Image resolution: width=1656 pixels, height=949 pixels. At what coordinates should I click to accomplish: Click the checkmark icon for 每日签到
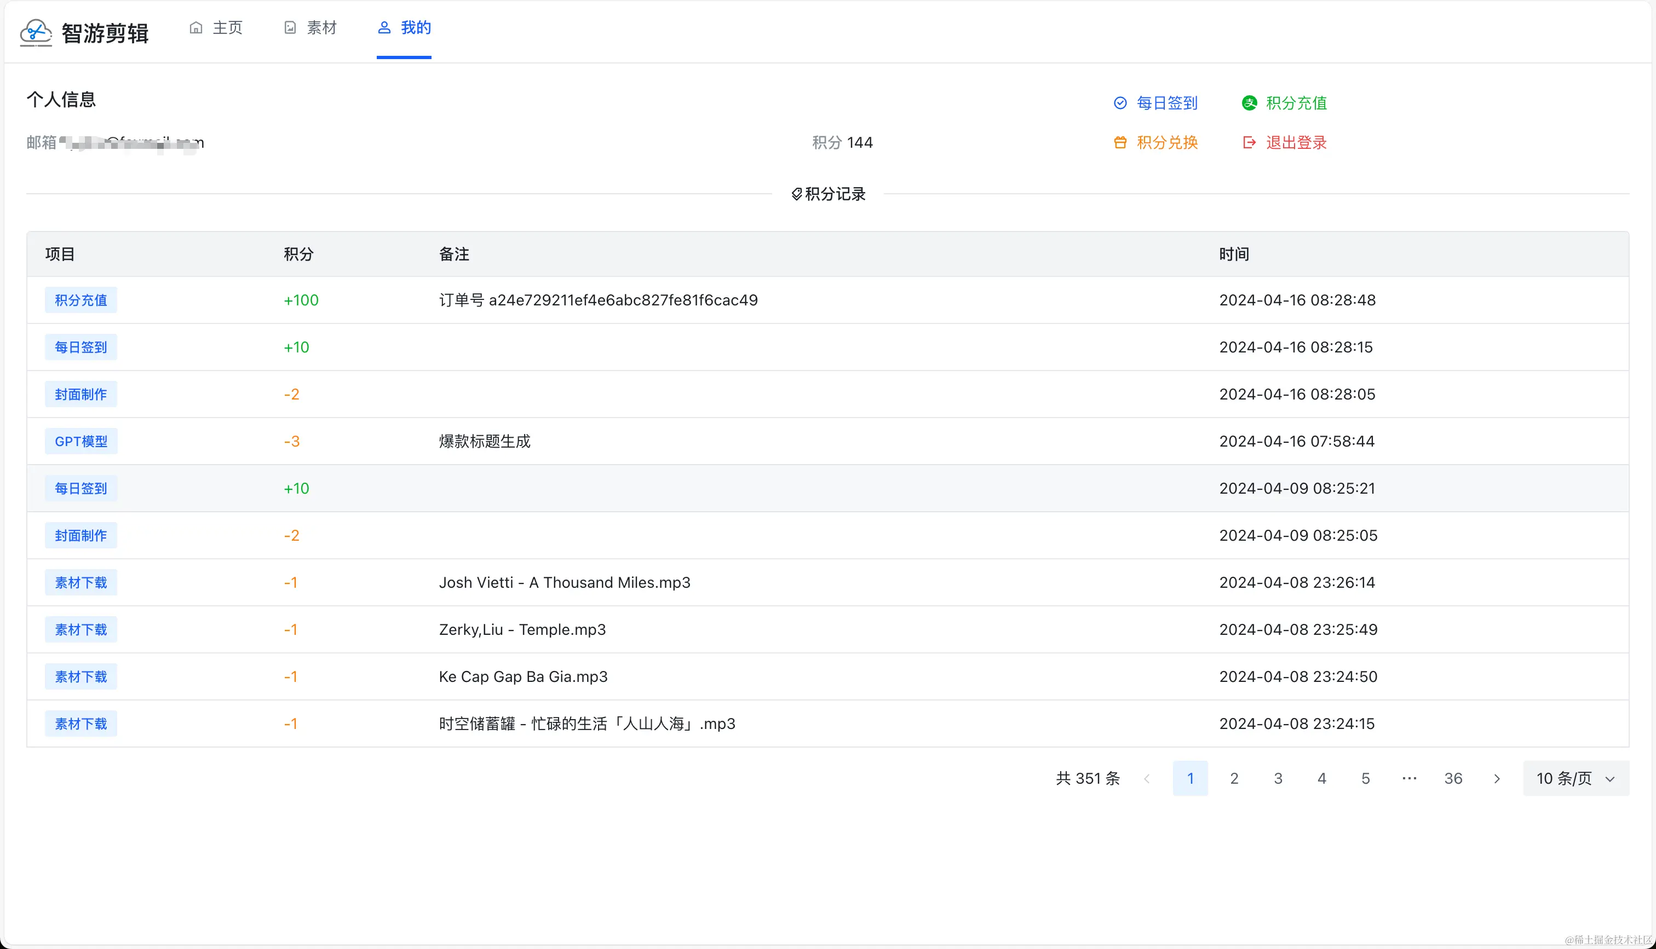click(x=1120, y=103)
